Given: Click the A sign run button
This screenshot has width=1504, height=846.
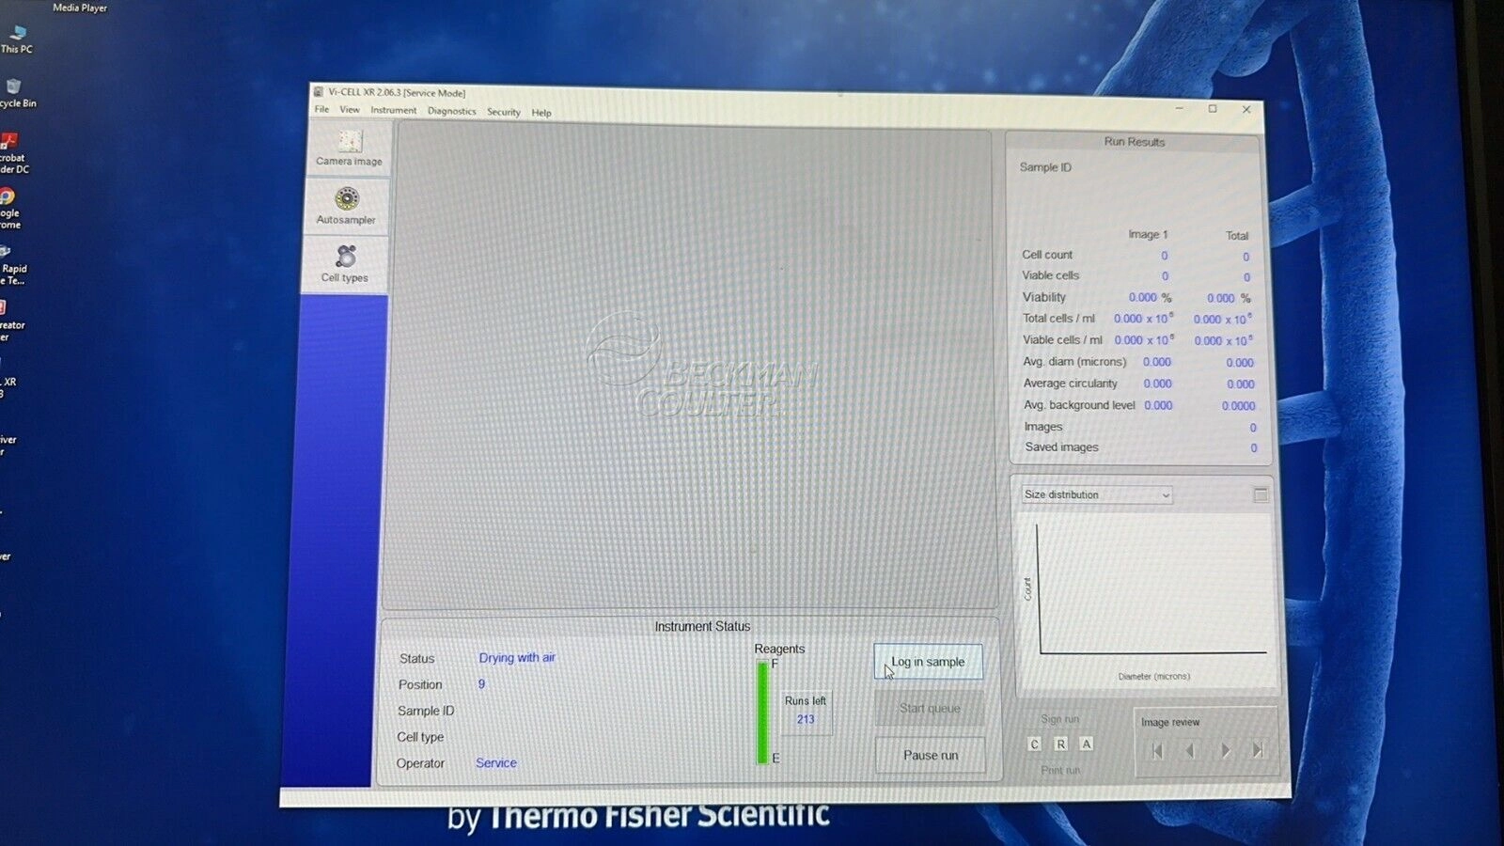Looking at the screenshot, I should [x=1087, y=744].
